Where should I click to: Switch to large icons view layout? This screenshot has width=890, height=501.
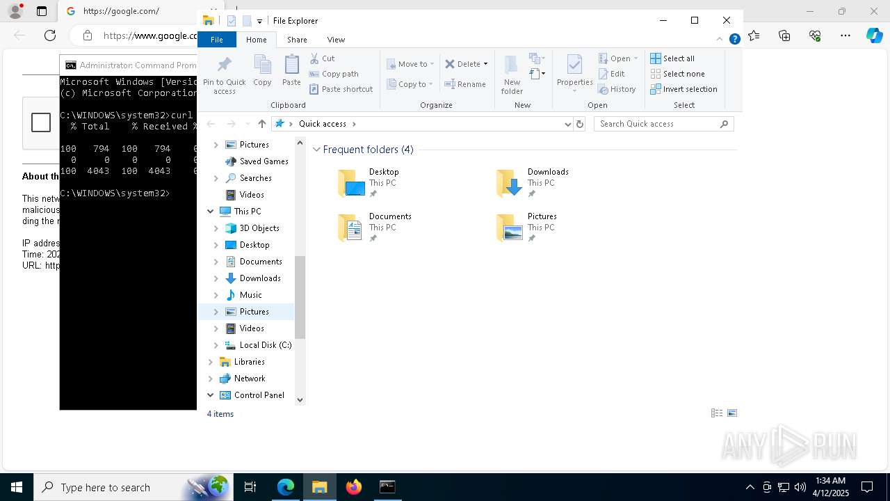[x=732, y=413]
